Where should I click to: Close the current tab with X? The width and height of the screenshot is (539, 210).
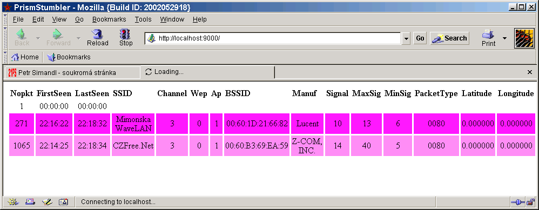point(529,72)
